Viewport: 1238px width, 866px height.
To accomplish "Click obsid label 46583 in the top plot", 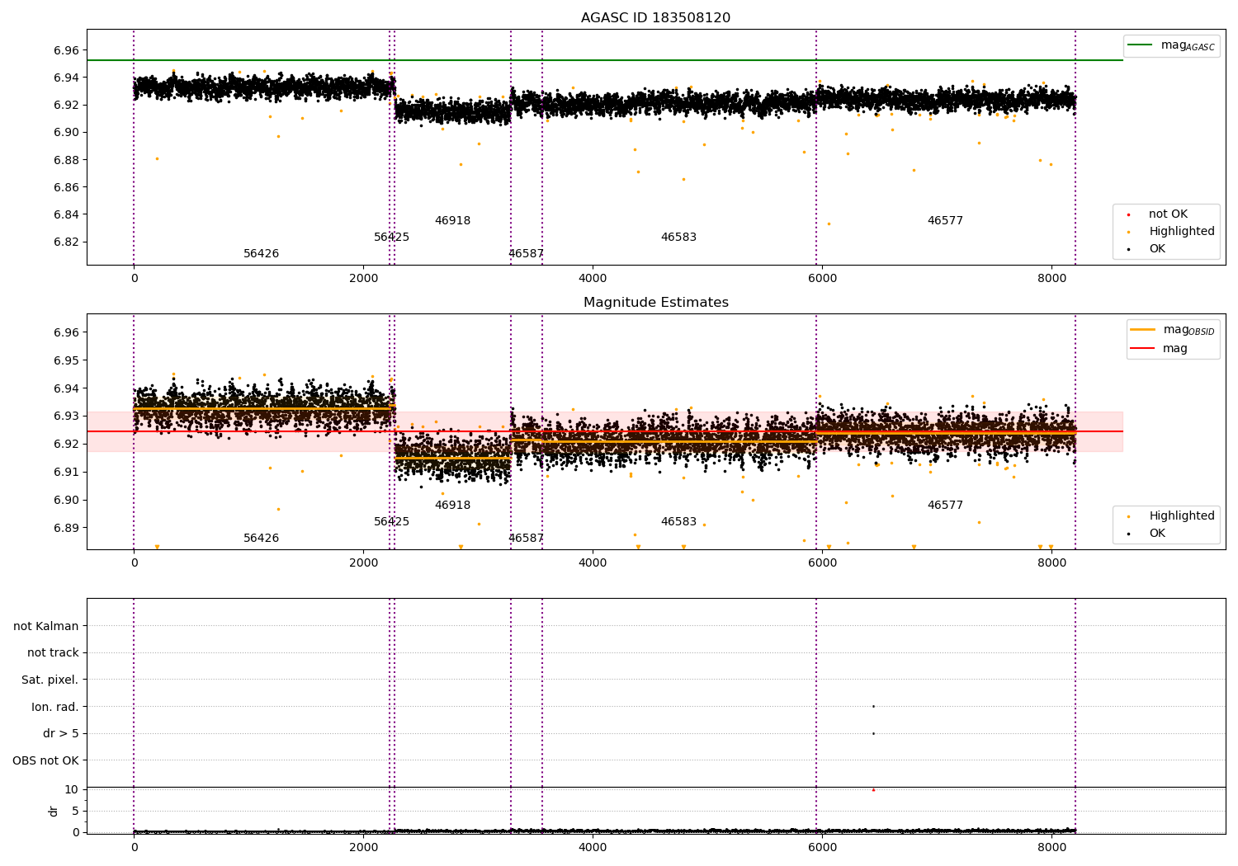I will [x=678, y=238].
